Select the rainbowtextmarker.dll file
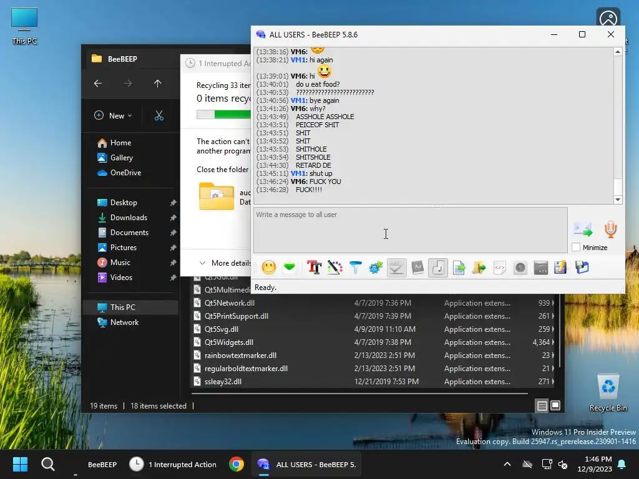This screenshot has height=479, width=639. coord(373,355)
